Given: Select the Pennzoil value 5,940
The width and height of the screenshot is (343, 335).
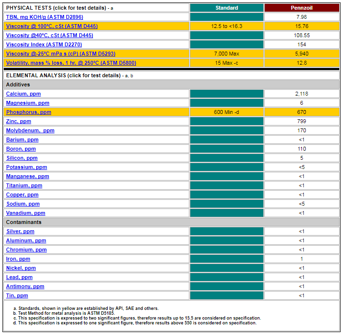Looking at the screenshot, I should pyautogui.click(x=301, y=54).
